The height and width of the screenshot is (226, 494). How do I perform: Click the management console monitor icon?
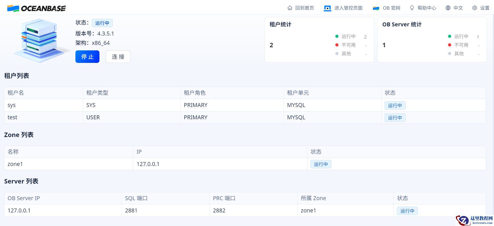click(x=327, y=8)
